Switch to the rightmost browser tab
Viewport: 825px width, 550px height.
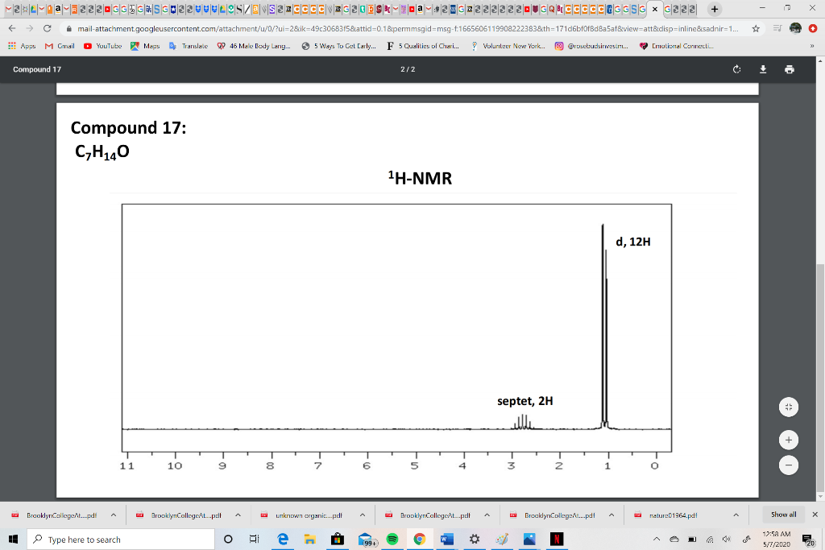pyautogui.click(x=694, y=8)
